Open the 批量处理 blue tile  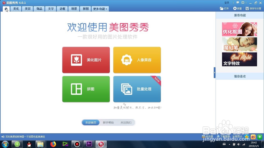[x=137, y=89]
